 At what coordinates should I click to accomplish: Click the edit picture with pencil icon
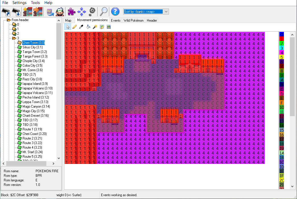coord(102,27)
